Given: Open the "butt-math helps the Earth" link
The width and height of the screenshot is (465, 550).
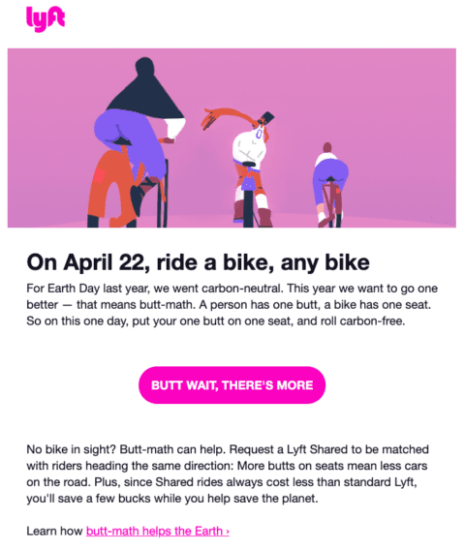Looking at the screenshot, I should (158, 531).
